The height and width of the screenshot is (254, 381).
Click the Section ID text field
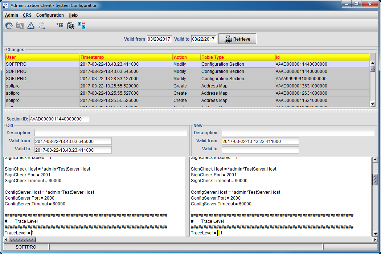click(59, 119)
